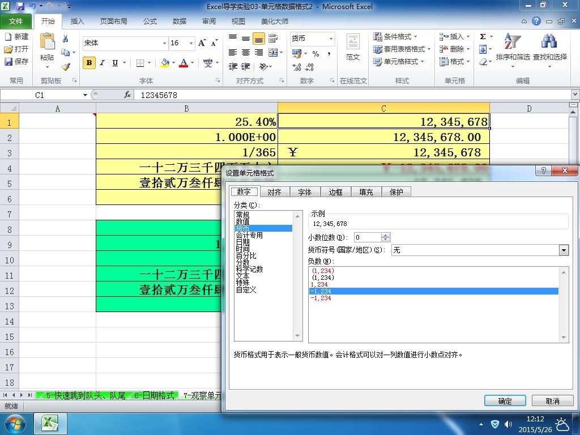Open 条件格式 conditional formatting dropdown

click(395, 37)
